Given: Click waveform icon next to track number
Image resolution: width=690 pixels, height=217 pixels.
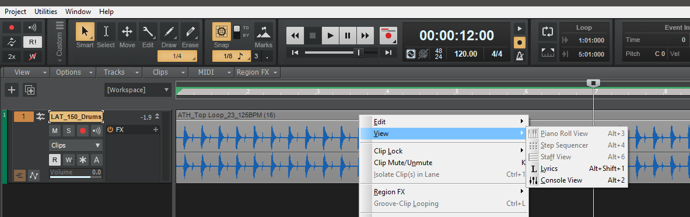Looking at the screenshot, I should [40, 117].
